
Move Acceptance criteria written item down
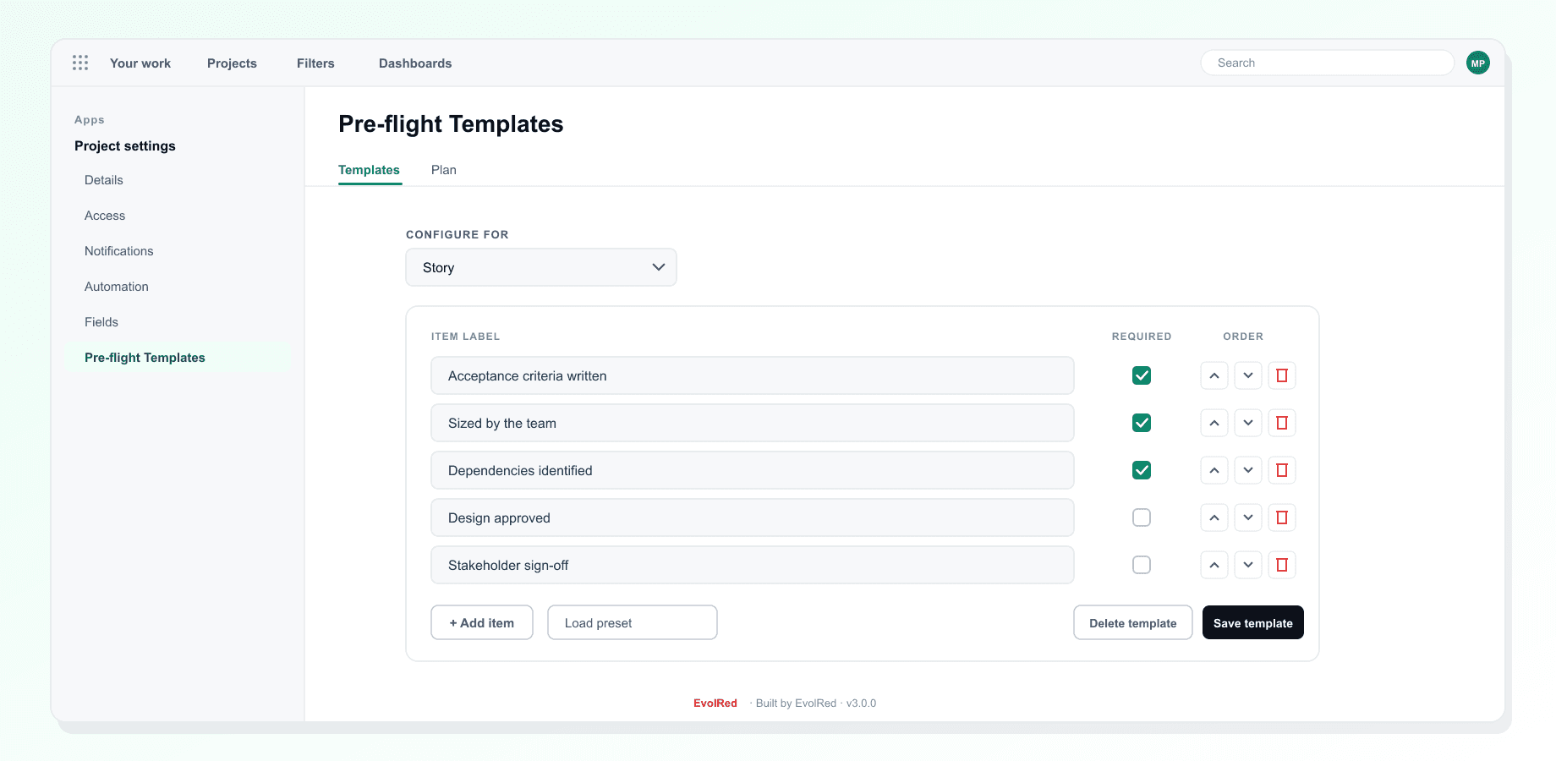click(1248, 375)
